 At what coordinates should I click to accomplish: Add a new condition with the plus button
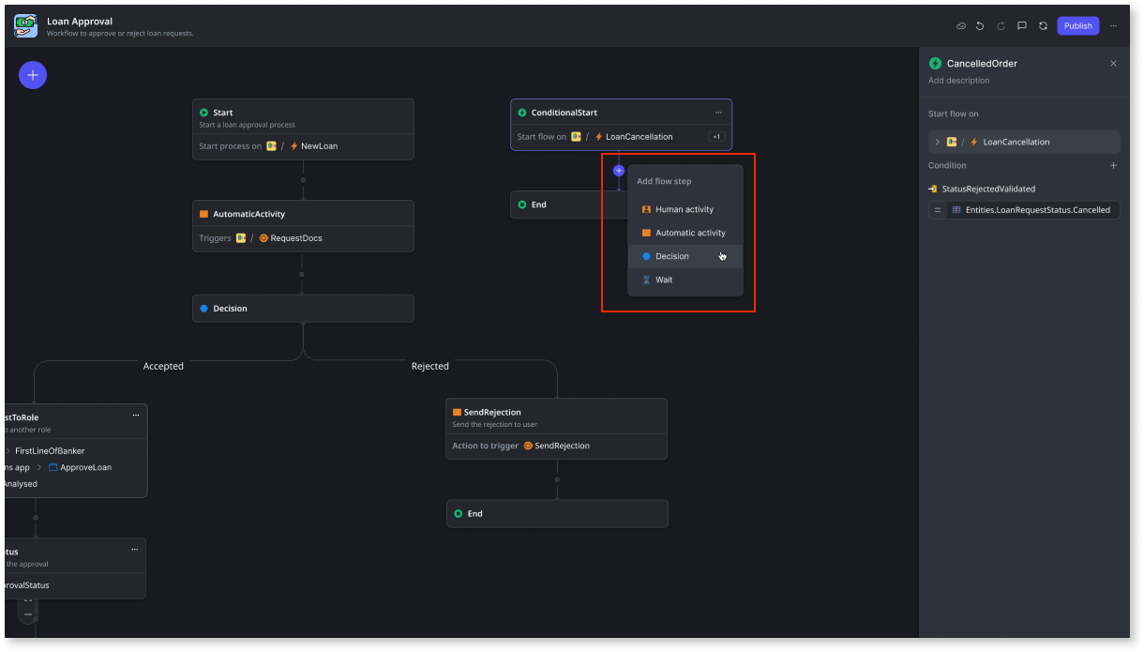point(1113,165)
